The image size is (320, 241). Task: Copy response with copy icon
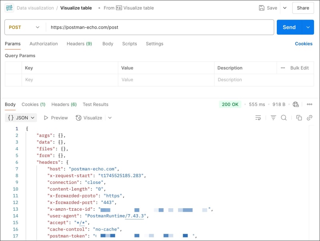point(299,118)
